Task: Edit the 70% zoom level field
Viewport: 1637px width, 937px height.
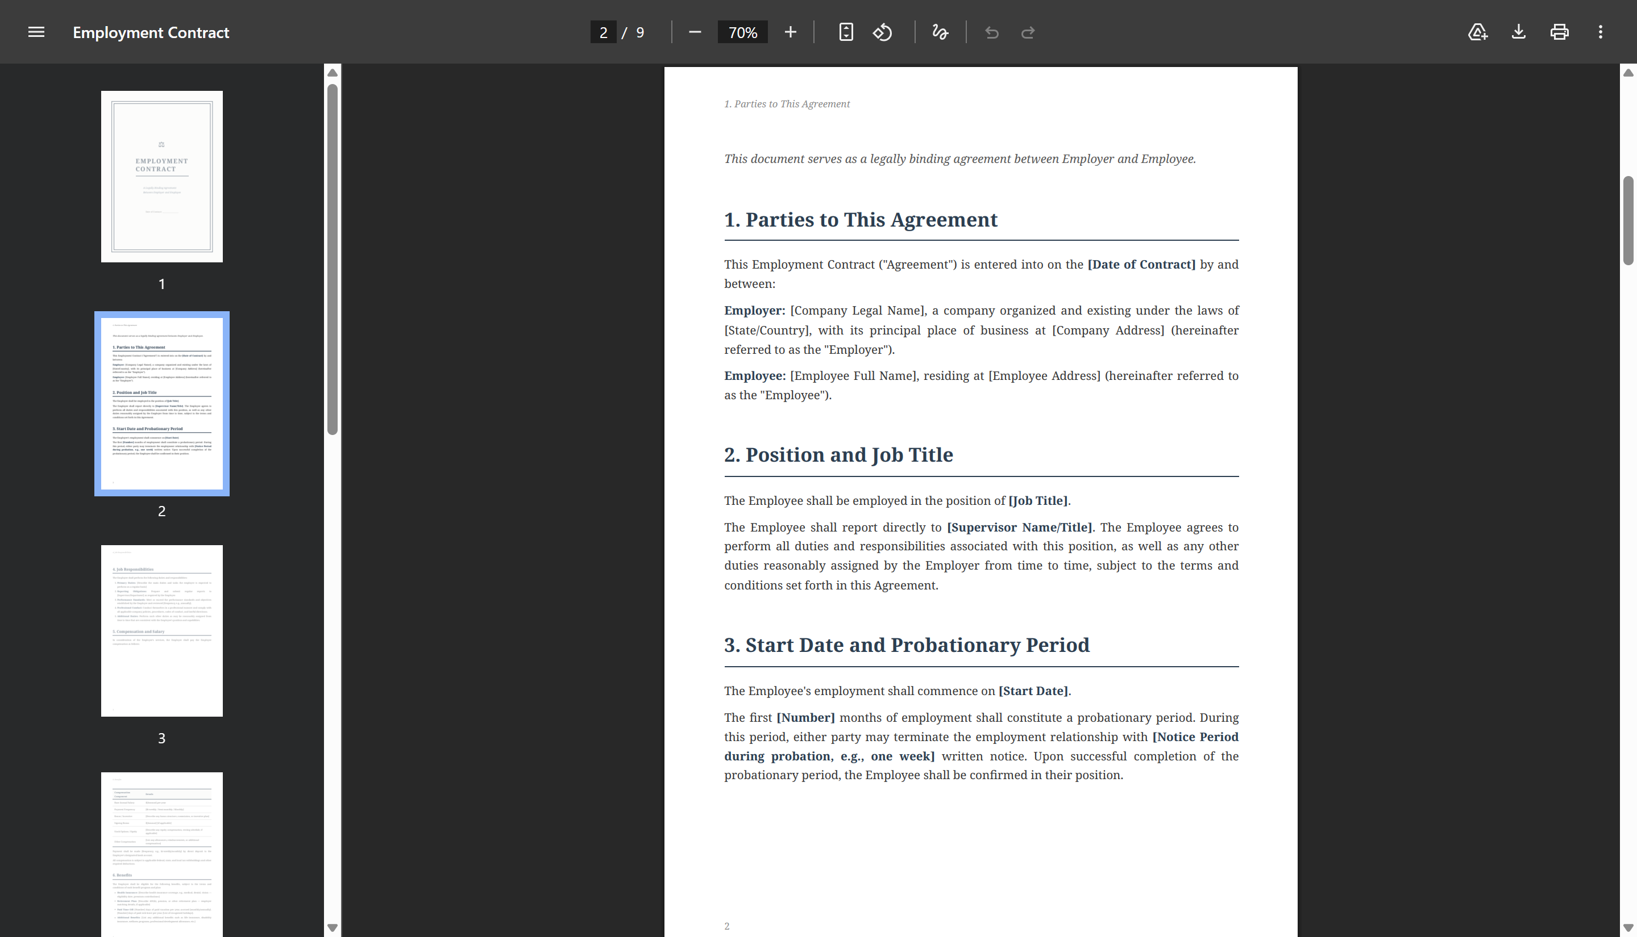Action: (742, 32)
